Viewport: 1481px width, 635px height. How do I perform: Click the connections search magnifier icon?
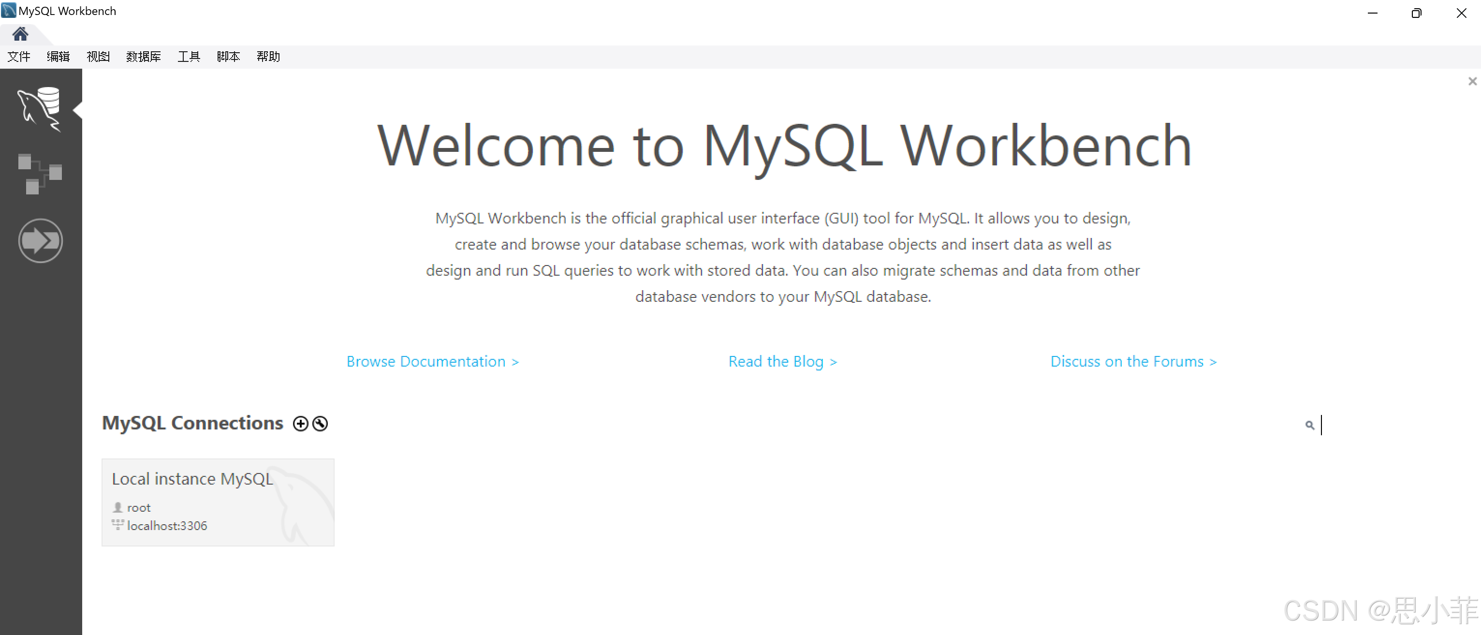(x=1309, y=425)
